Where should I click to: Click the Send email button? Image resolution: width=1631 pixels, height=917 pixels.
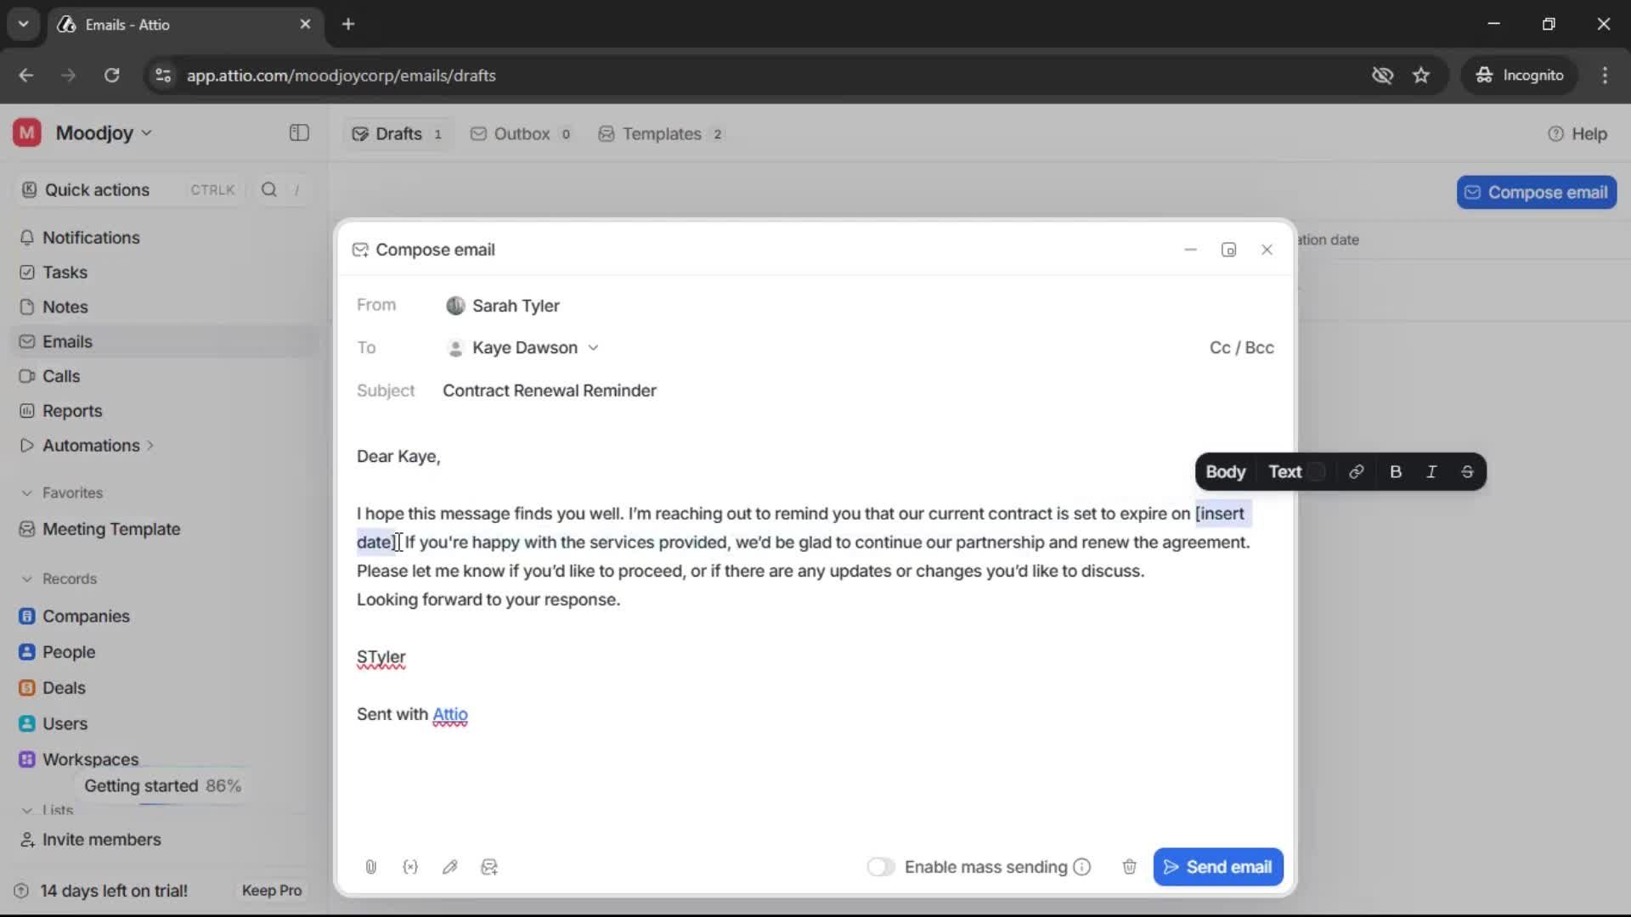[1218, 867]
